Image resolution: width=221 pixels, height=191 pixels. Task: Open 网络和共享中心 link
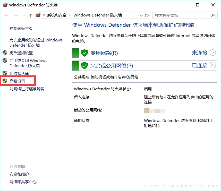click(x=23, y=182)
